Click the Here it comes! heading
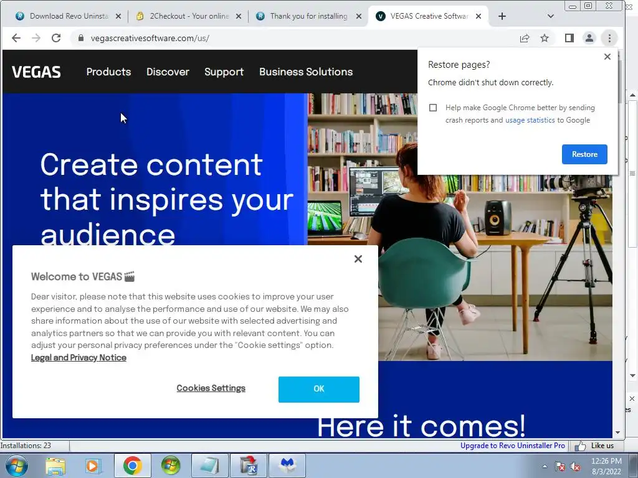This screenshot has height=478, width=638. [421, 426]
